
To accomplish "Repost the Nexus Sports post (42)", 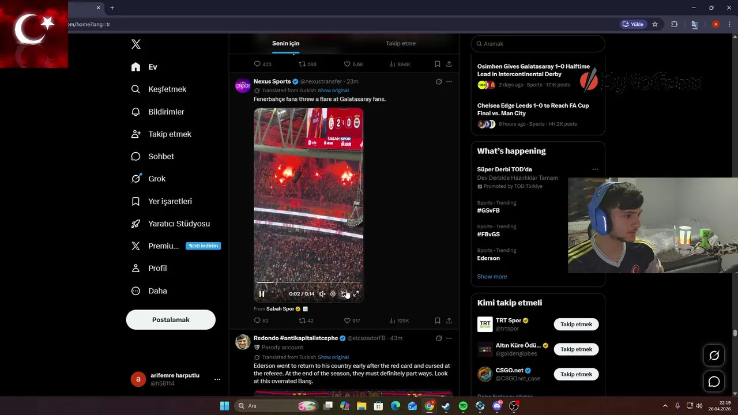I will 306,320.
